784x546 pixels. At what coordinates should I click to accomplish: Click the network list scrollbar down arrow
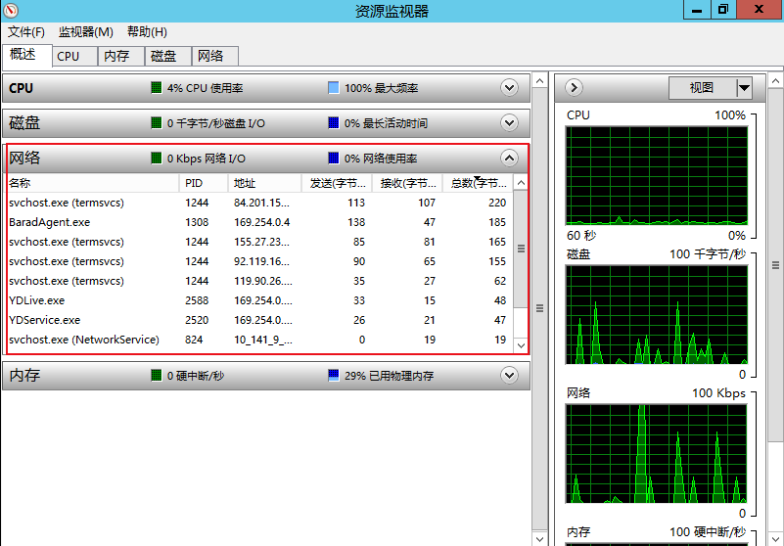tap(521, 345)
